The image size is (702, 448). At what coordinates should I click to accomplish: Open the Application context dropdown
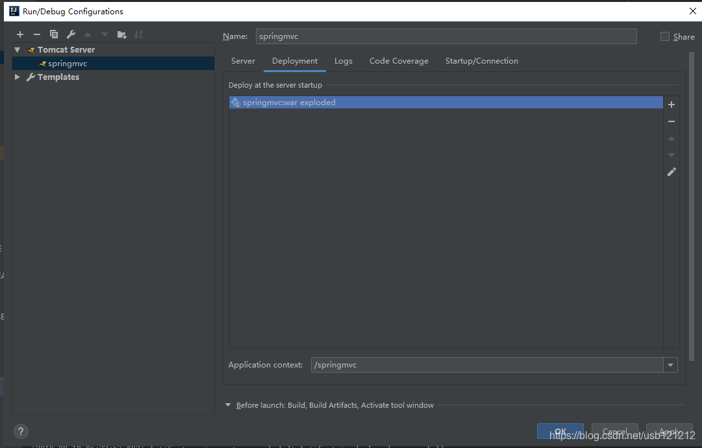pyautogui.click(x=670, y=365)
